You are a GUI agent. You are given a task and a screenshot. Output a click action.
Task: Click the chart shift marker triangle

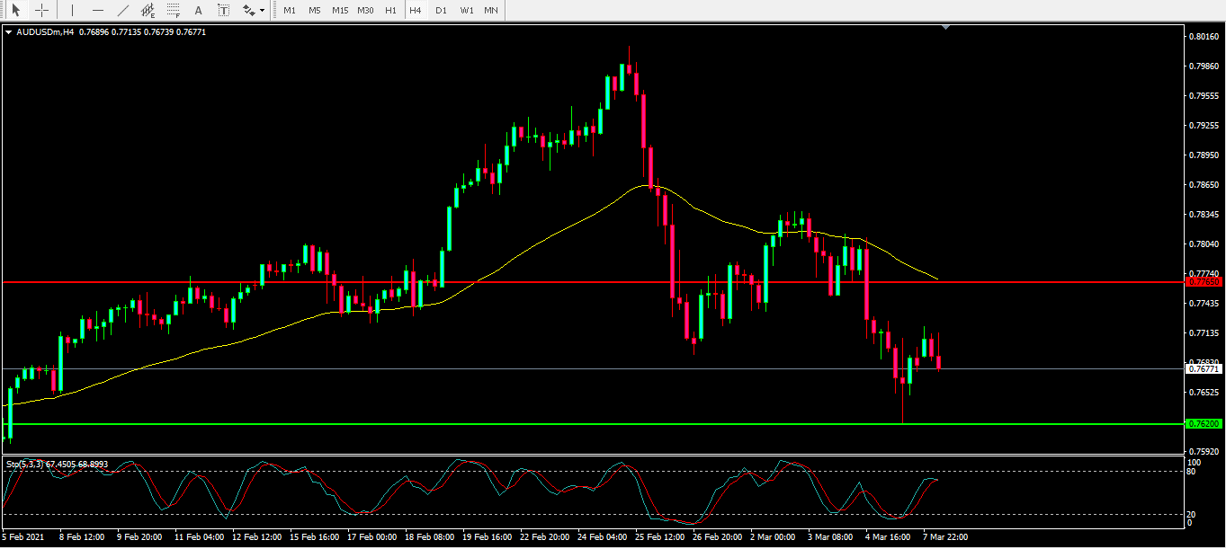(944, 29)
